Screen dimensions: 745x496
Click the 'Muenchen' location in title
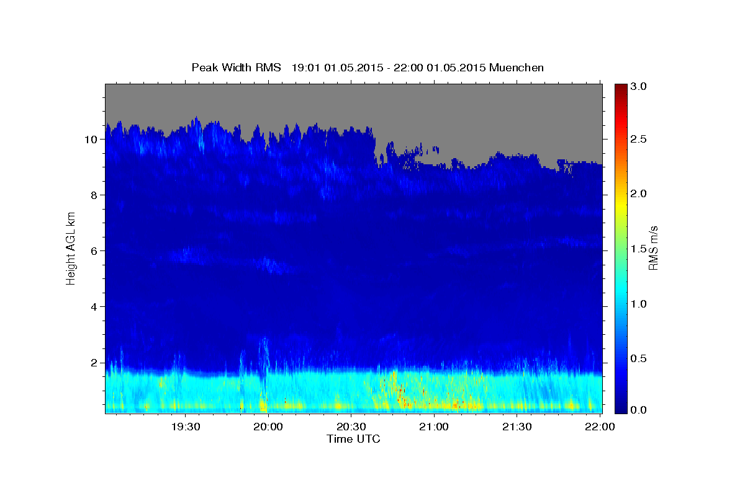pyautogui.click(x=517, y=68)
